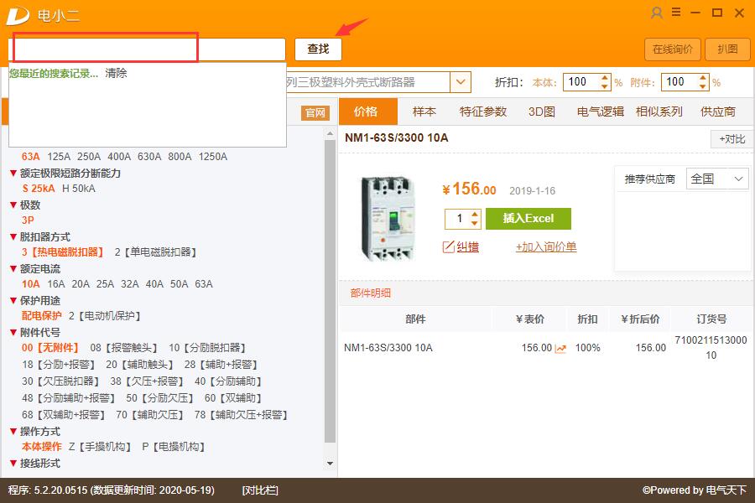The height and width of the screenshot is (503, 755).
Task: Increase 本体 discount with the up stepper arrow
Action: coord(606,78)
